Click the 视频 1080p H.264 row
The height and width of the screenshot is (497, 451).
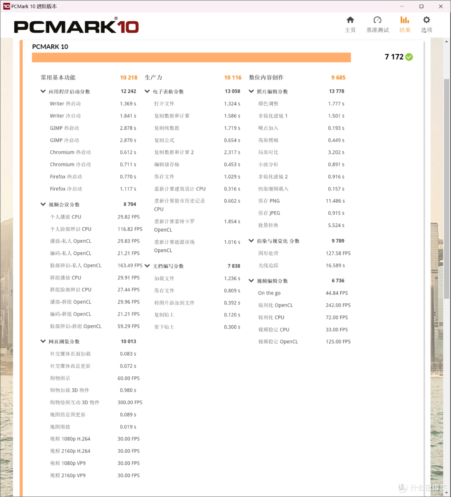click(94, 439)
